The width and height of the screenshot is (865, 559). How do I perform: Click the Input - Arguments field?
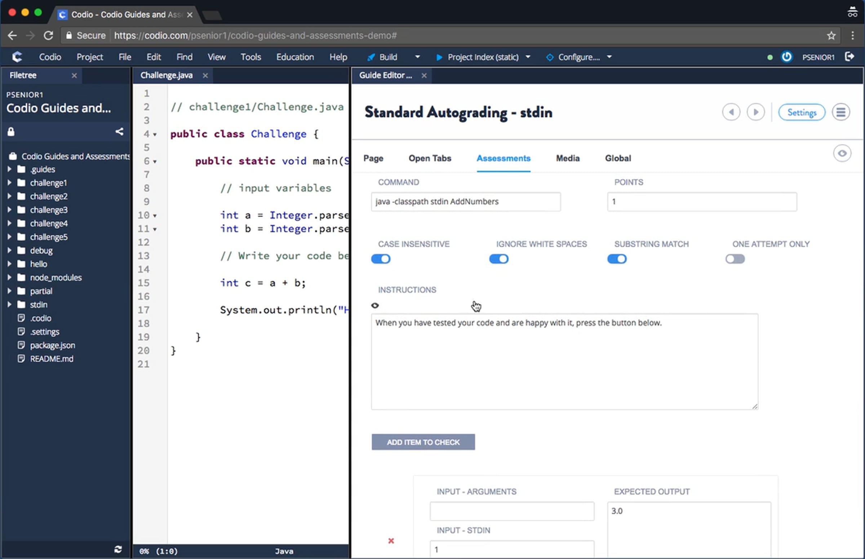pos(511,511)
